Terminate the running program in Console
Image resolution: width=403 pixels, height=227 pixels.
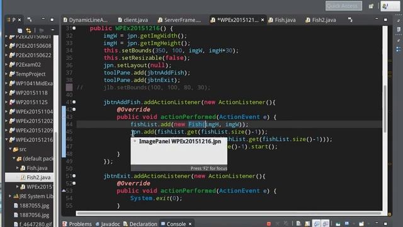coord(269,224)
